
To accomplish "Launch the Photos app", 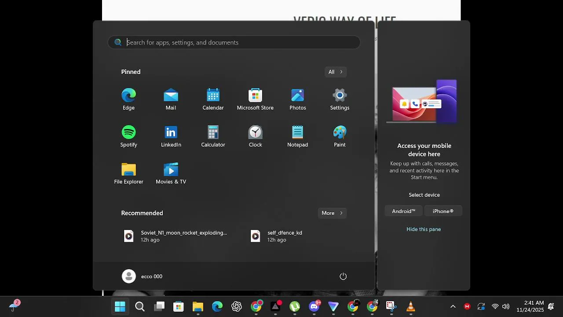I will pos(297,100).
